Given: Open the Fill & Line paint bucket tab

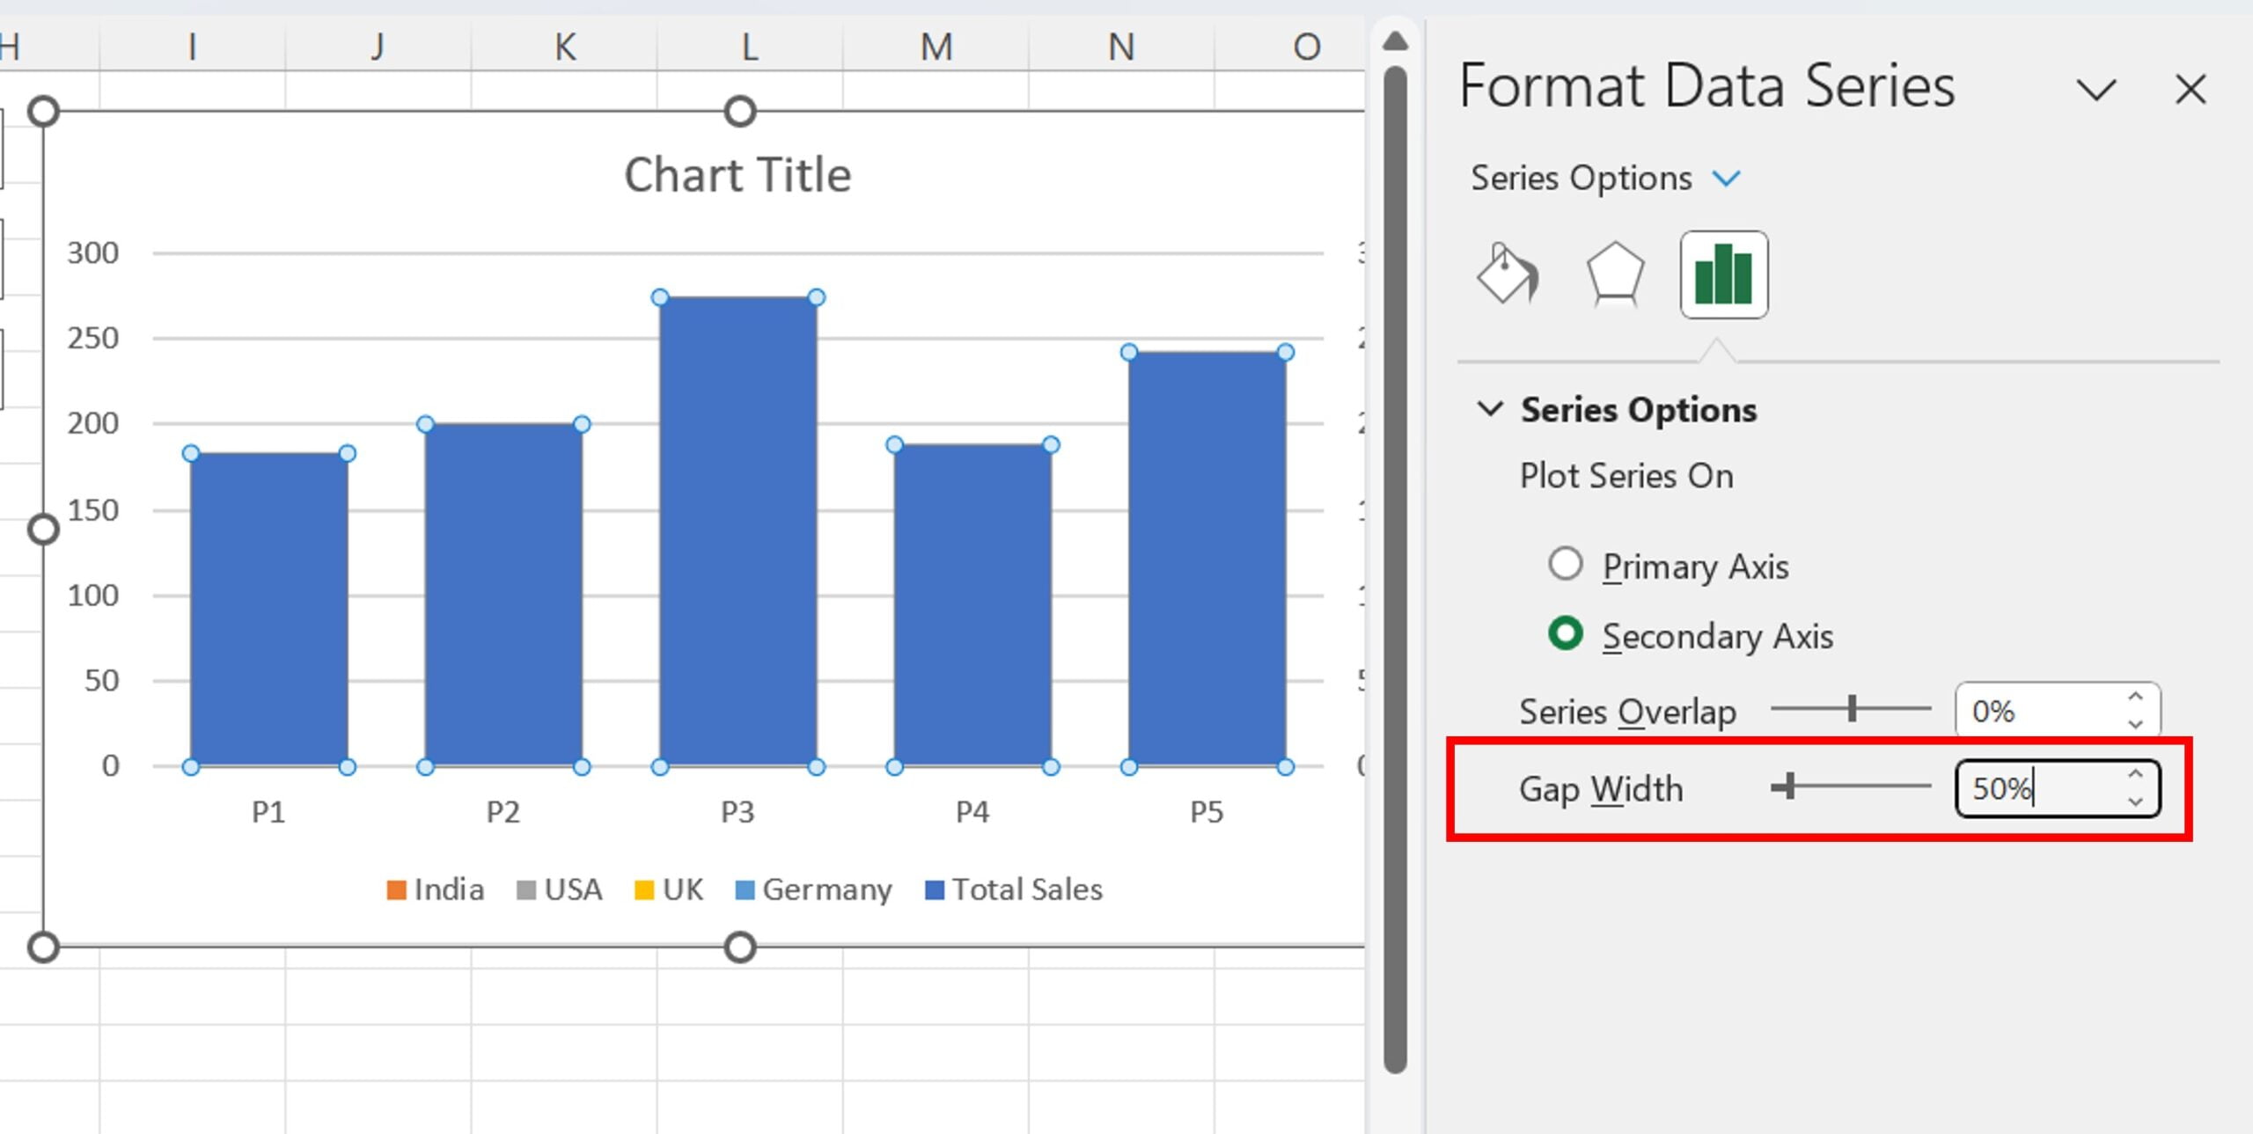Looking at the screenshot, I should 1508,274.
